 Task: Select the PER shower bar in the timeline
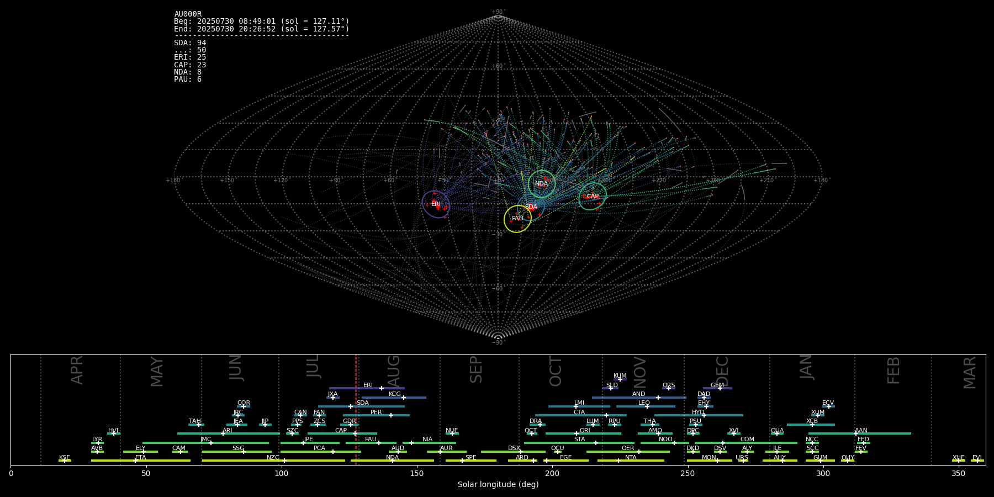(x=376, y=415)
